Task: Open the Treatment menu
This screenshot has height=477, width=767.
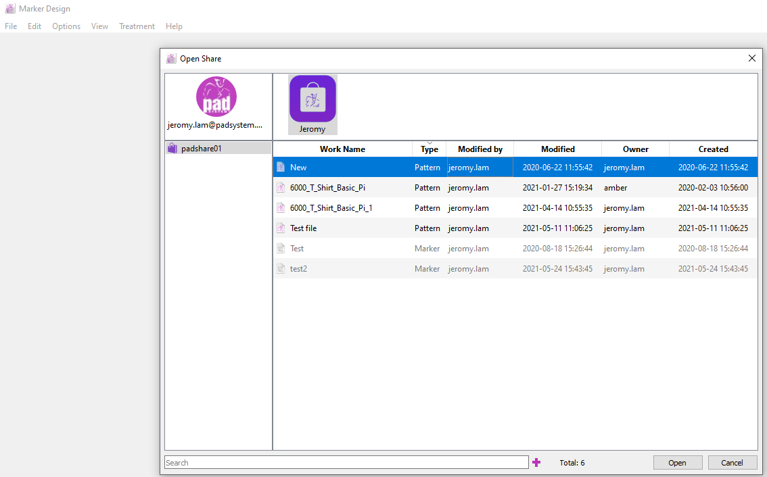Action: 137,26
